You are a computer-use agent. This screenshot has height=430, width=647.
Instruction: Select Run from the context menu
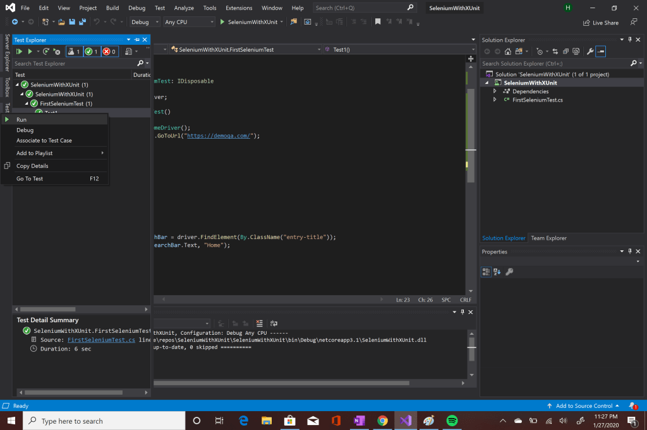pos(21,120)
